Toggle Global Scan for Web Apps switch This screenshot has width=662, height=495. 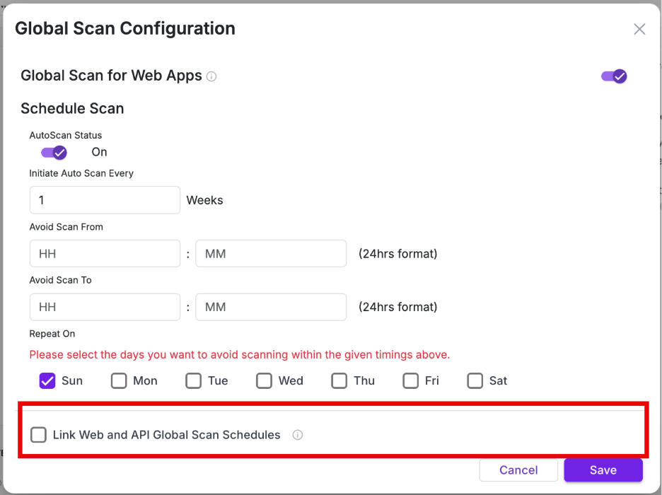click(614, 76)
